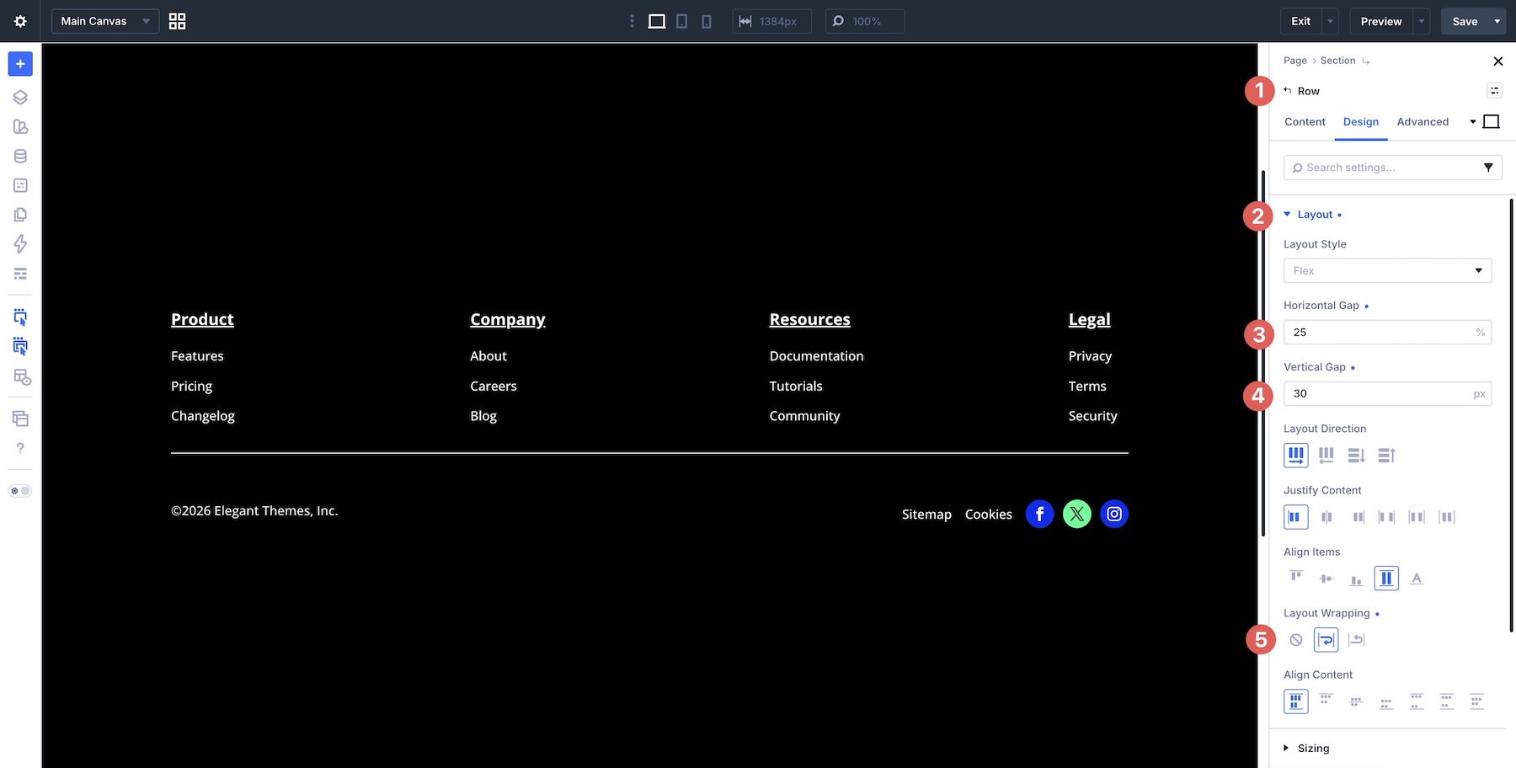The width and height of the screenshot is (1516, 768).
Task: Toggle the light/dark mode switch in the sidebar
Action: point(20,491)
